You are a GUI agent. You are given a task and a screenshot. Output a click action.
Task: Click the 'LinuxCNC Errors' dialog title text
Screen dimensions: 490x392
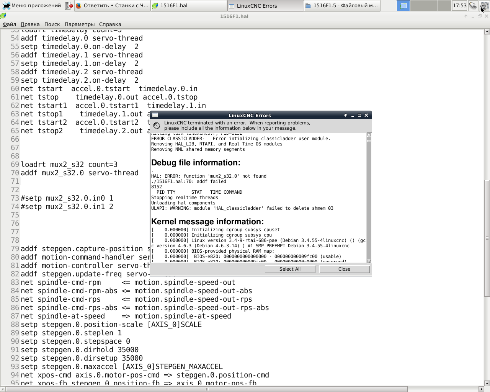coord(250,115)
